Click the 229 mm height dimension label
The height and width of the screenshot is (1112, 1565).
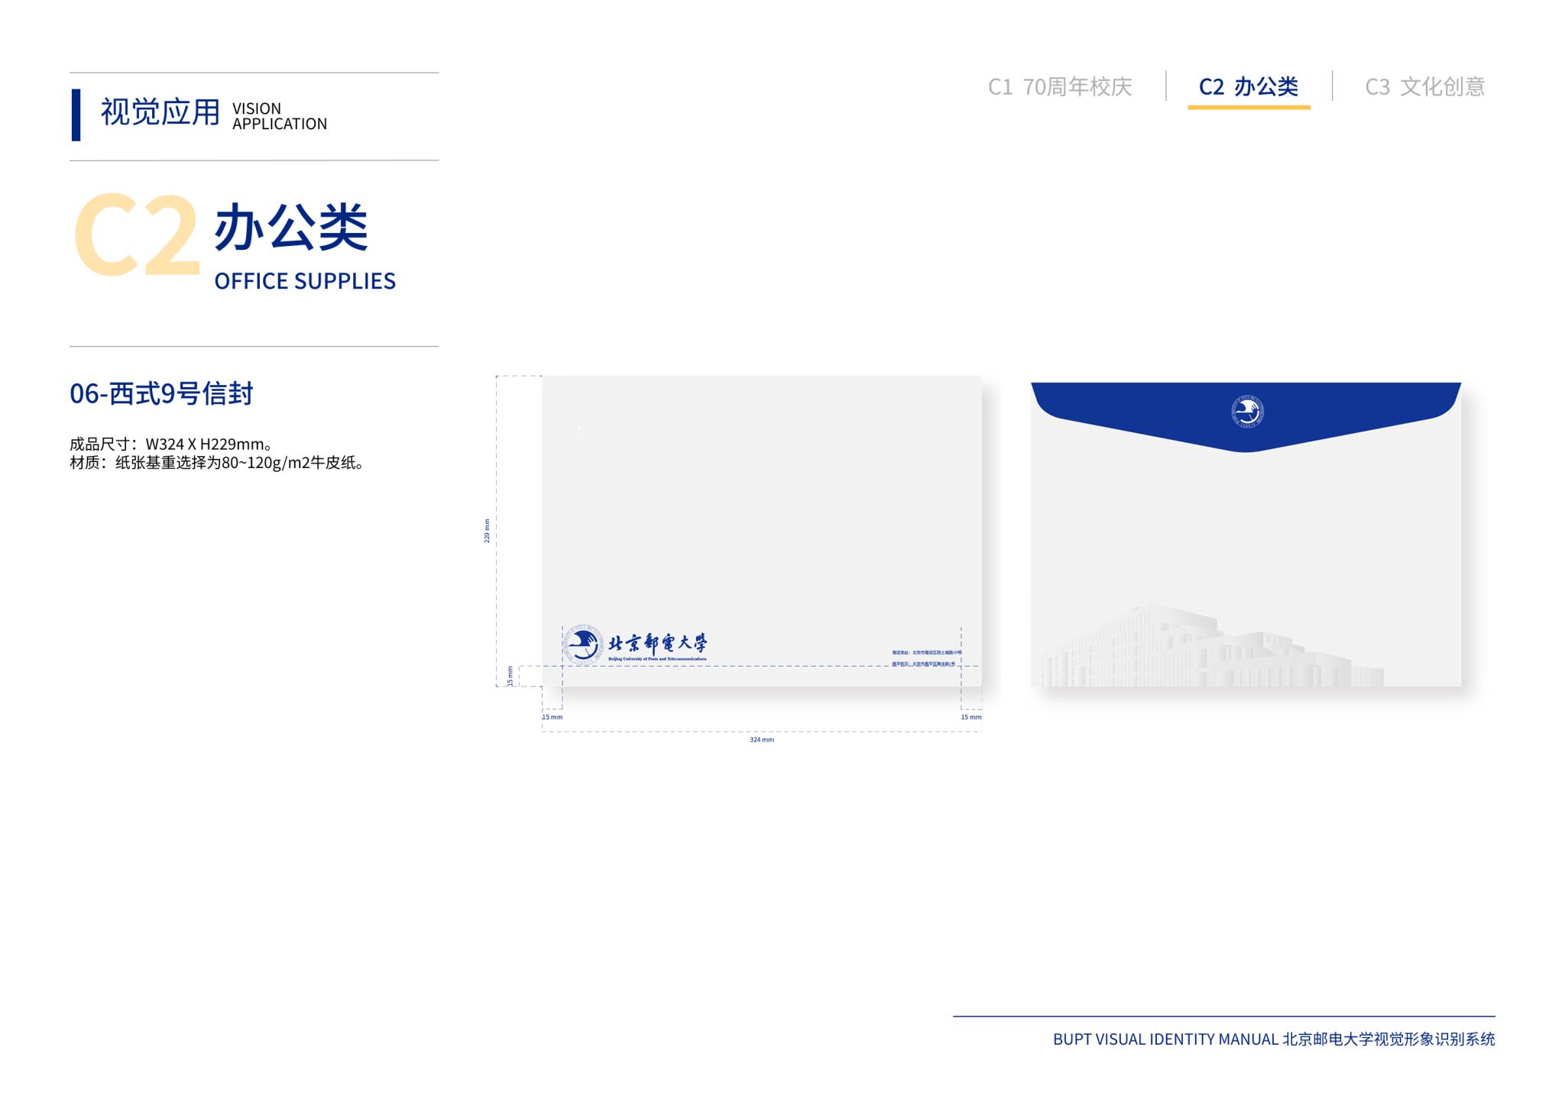[x=487, y=531]
